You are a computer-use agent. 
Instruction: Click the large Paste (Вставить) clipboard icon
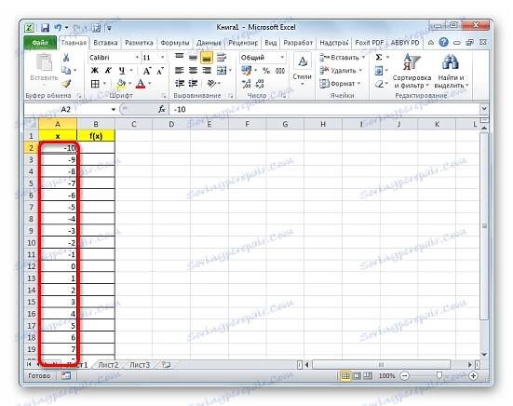[44, 62]
